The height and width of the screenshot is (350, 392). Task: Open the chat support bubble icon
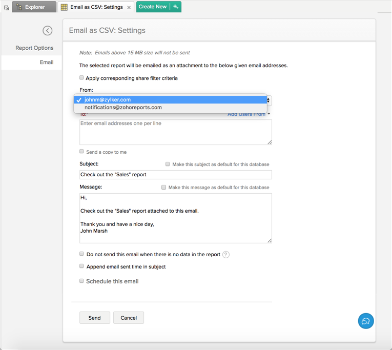(365, 321)
